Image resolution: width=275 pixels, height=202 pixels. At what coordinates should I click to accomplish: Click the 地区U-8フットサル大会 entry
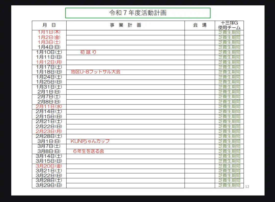click(95, 72)
